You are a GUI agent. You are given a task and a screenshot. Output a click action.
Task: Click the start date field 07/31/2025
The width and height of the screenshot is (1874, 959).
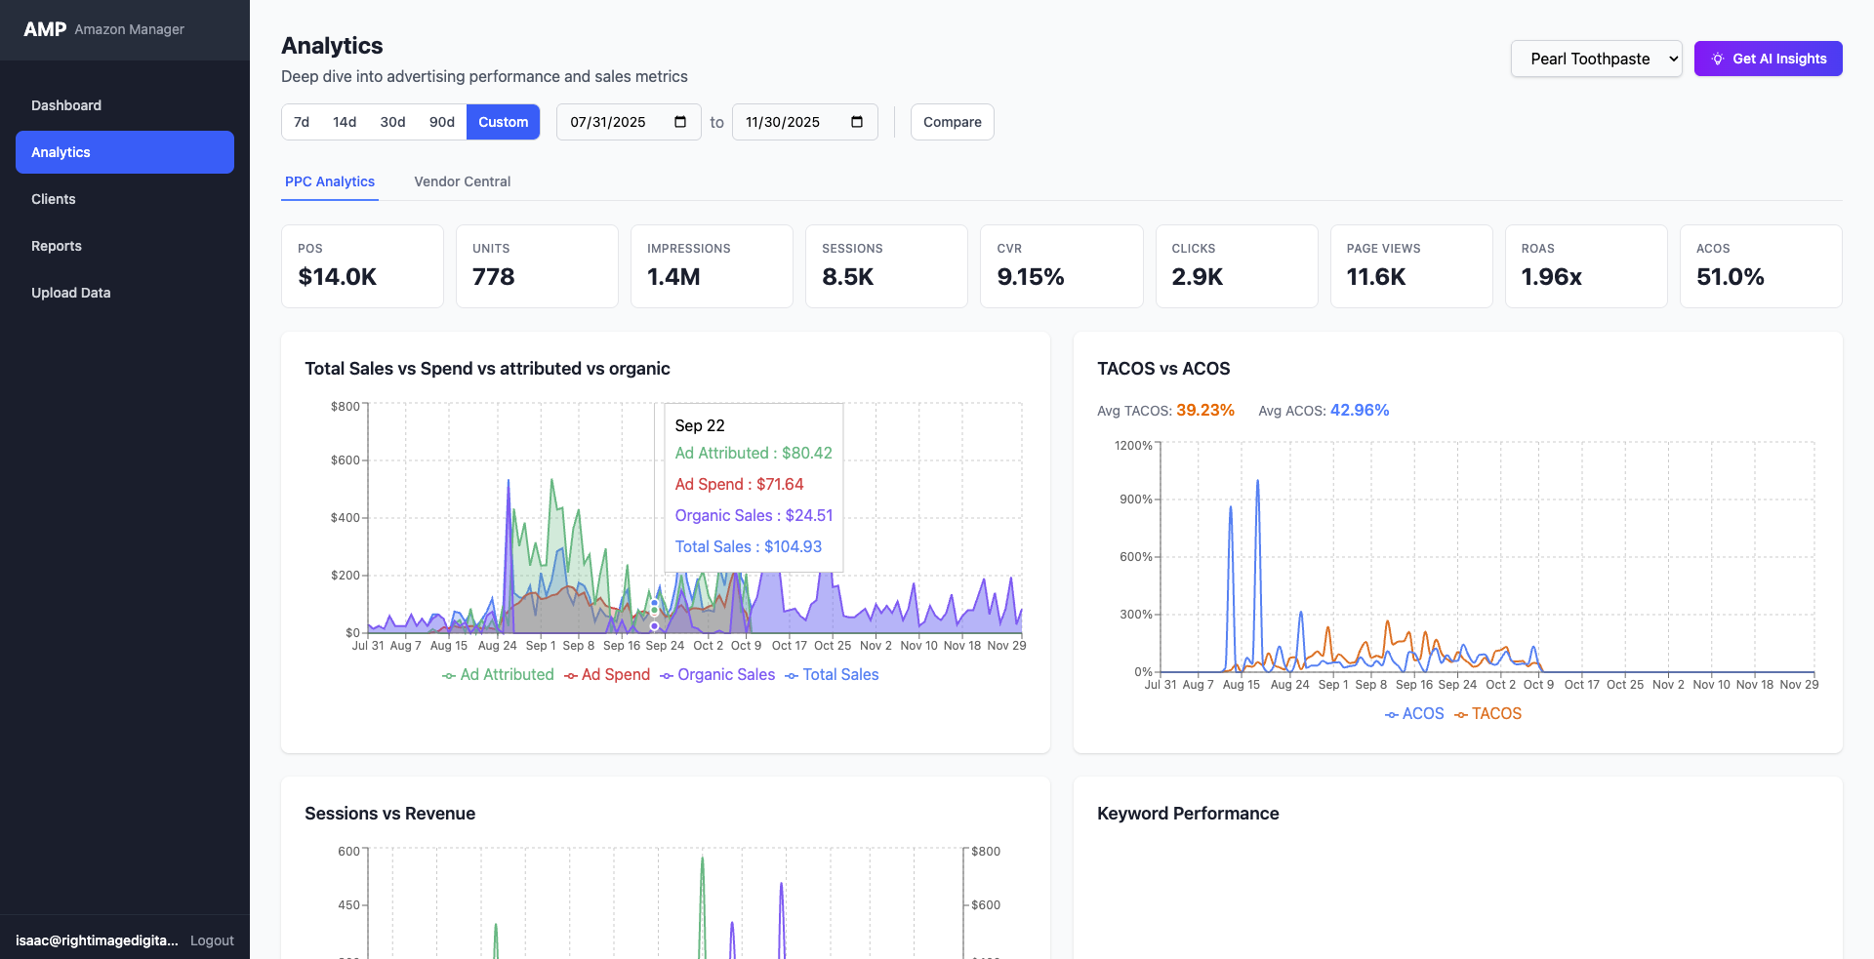(x=629, y=122)
